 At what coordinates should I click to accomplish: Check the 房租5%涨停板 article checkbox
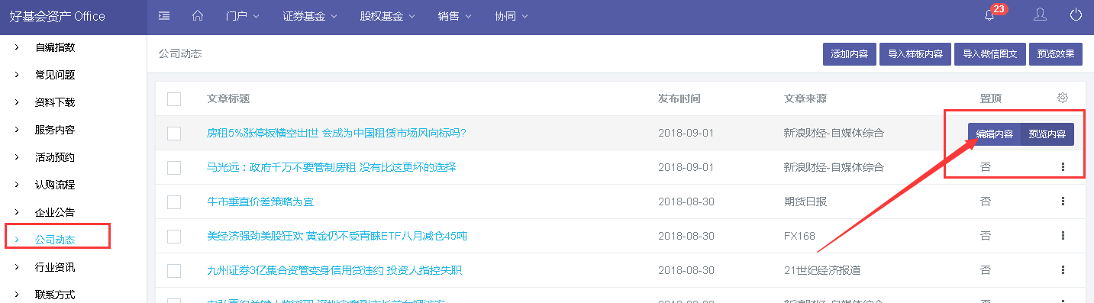(x=174, y=134)
